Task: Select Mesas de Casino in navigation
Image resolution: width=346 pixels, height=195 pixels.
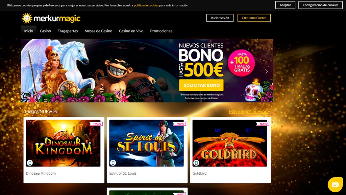Action: tap(98, 31)
